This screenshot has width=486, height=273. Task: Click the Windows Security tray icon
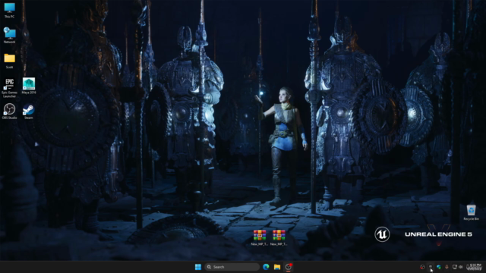coord(439,267)
